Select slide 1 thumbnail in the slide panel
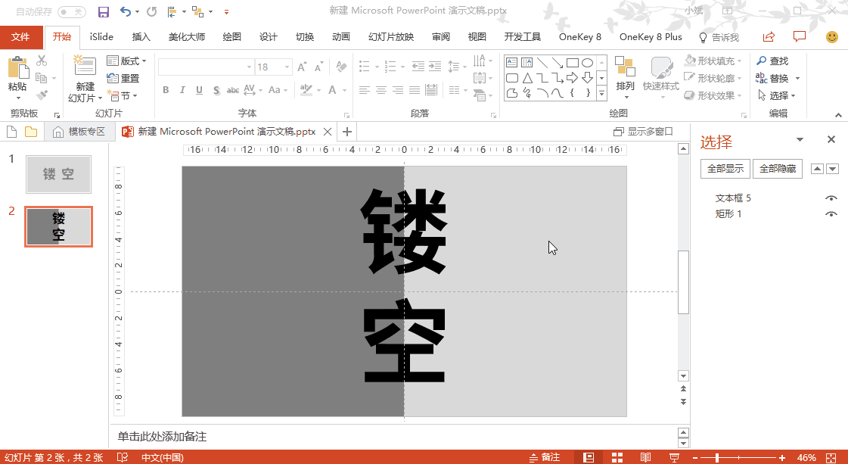This screenshot has width=848, height=464. pyautogui.click(x=58, y=174)
